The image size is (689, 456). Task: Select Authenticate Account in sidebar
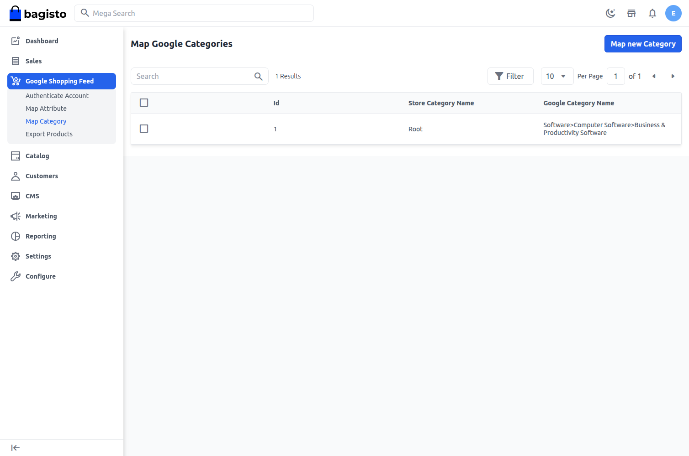57,96
